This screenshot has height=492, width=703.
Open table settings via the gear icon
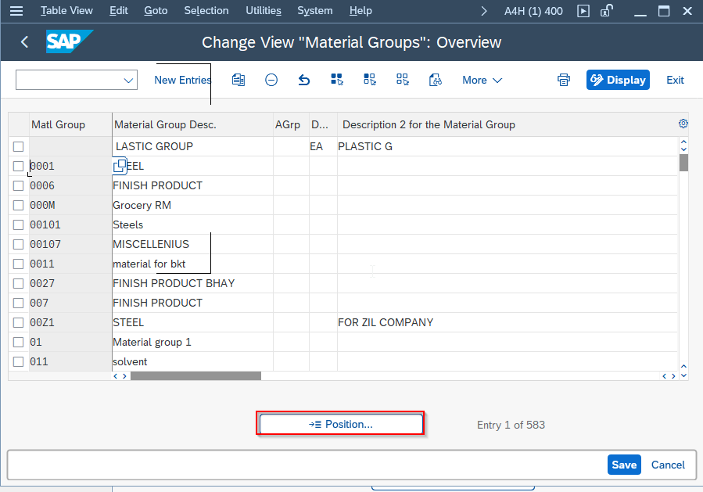[x=683, y=124]
